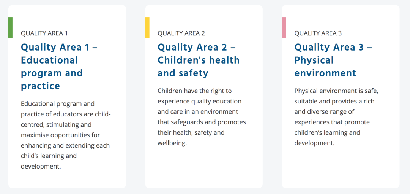Select the small QUALITY AREA 3 label

click(x=318, y=33)
